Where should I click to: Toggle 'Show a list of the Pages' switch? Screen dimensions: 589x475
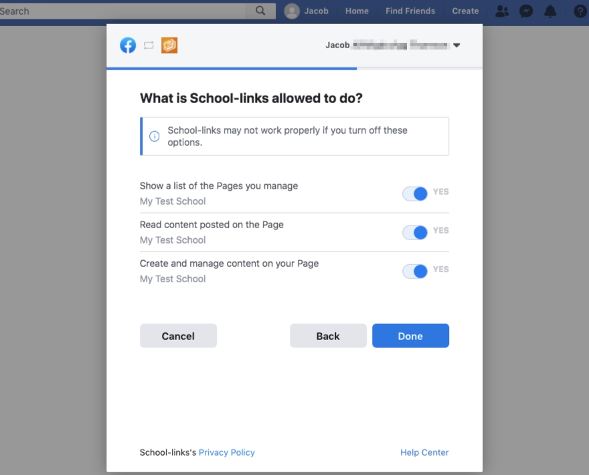click(x=415, y=194)
